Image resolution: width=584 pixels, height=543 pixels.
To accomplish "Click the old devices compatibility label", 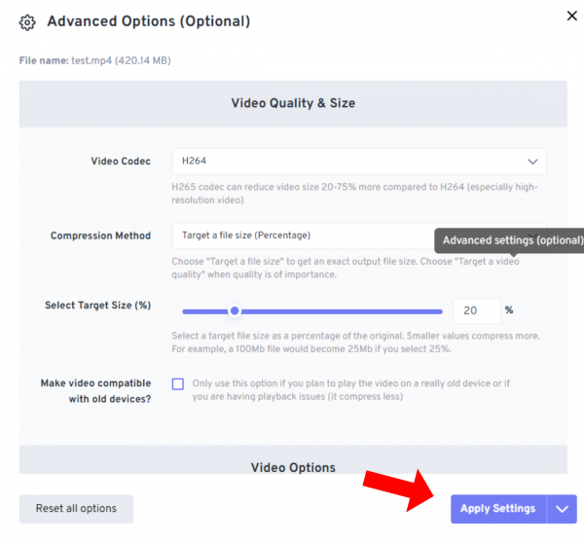I will tap(95, 391).
